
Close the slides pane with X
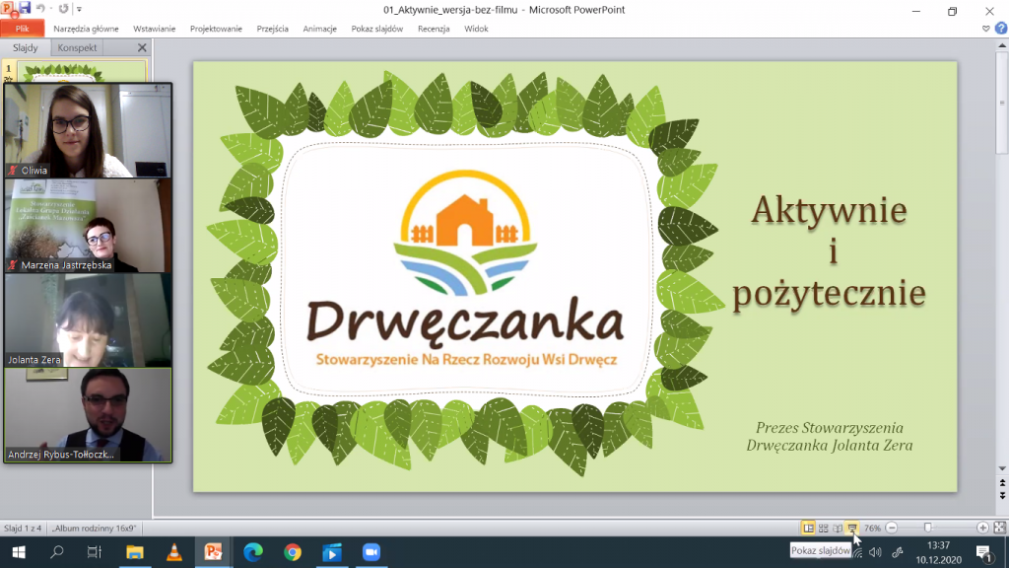point(142,47)
